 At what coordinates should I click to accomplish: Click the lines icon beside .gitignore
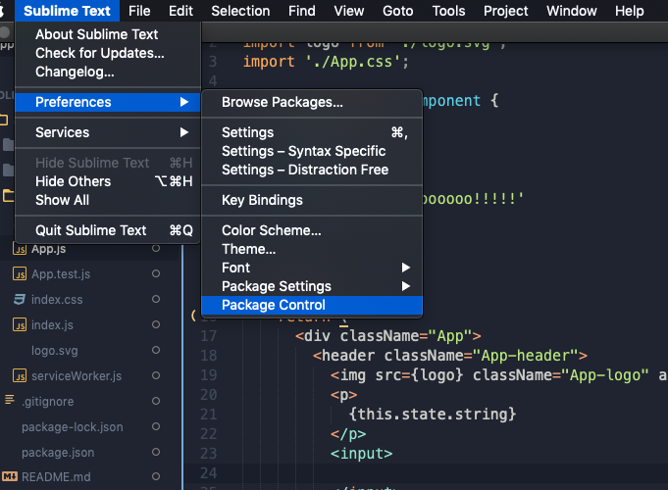(10, 400)
